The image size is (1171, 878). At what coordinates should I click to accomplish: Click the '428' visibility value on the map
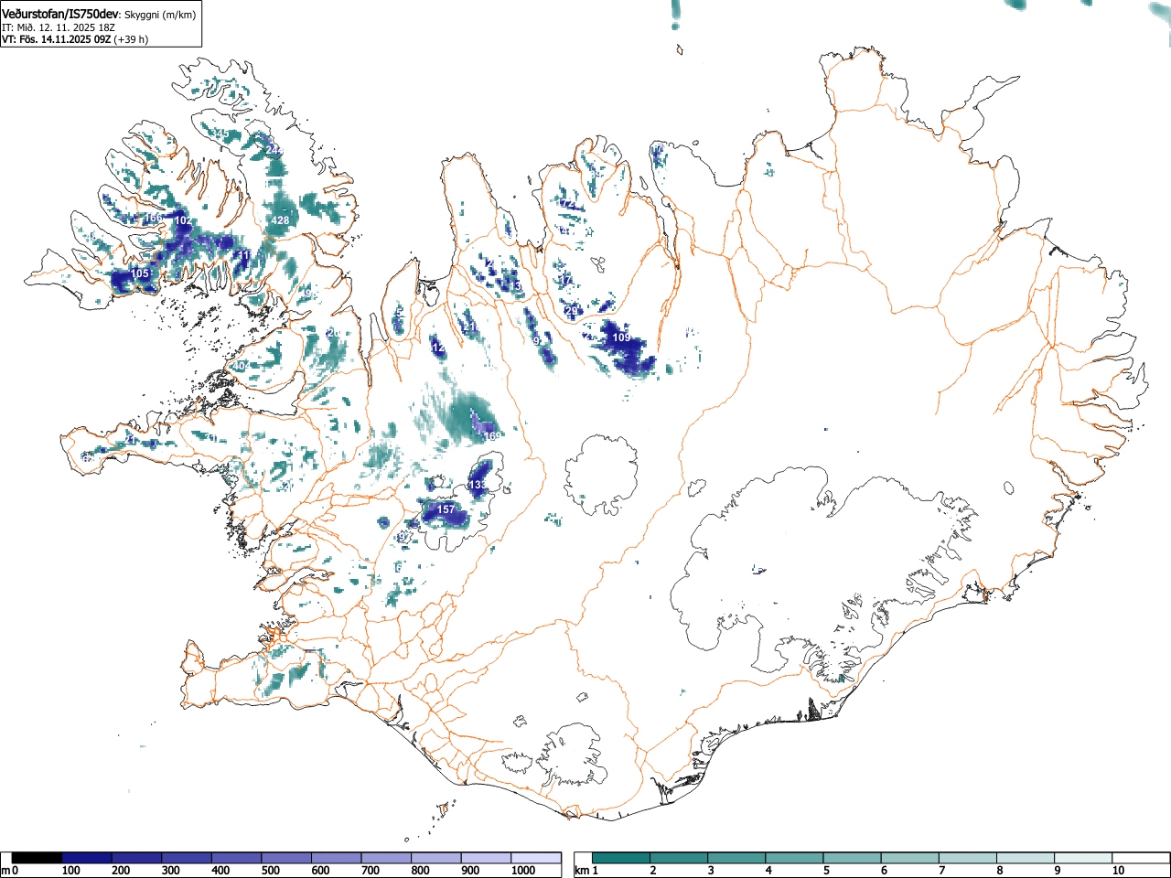pos(280,220)
